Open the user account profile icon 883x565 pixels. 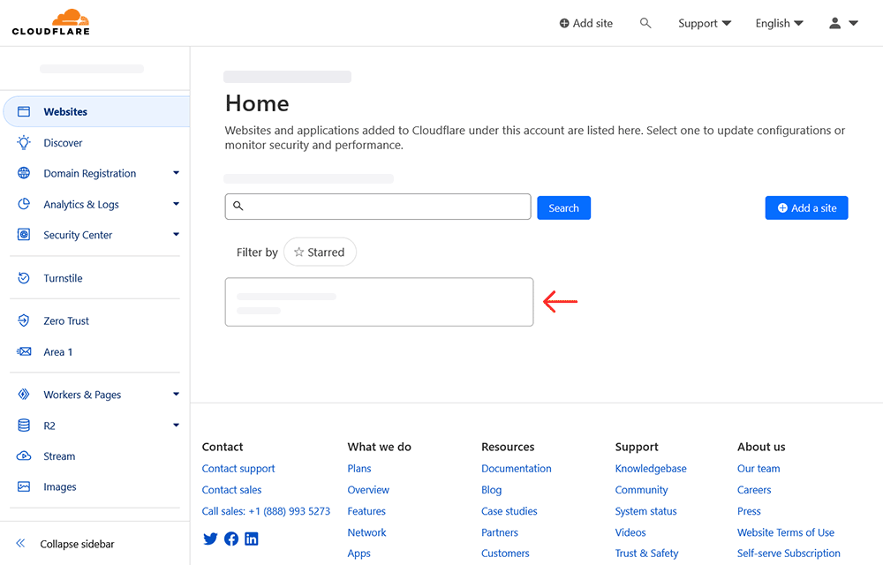[x=835, y=23]
